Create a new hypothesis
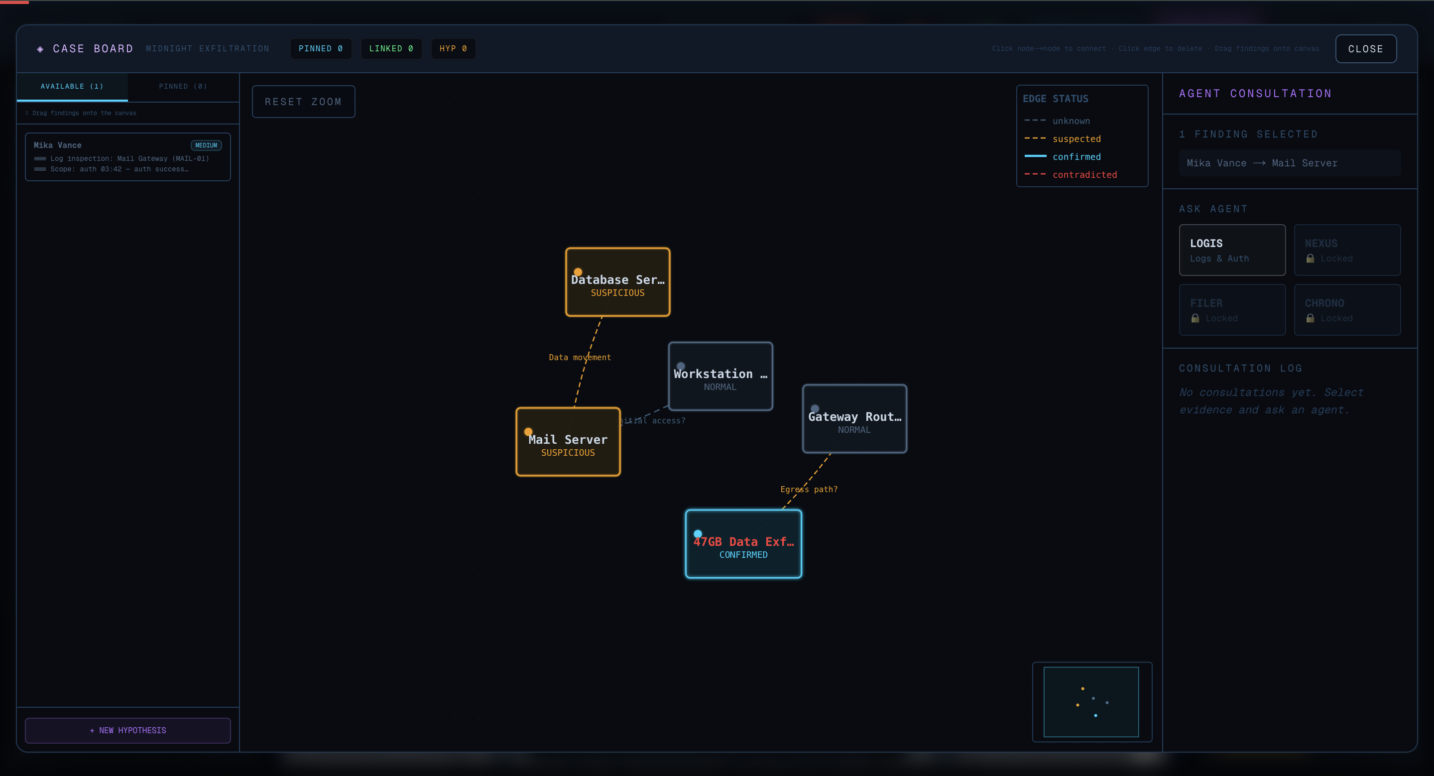Screen dimensions: 1434x776 click(x=127, y=730)
